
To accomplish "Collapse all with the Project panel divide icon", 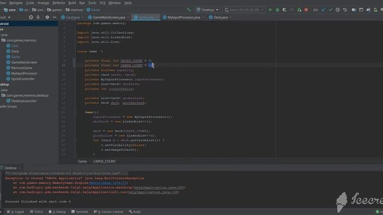I will (38, 17).
